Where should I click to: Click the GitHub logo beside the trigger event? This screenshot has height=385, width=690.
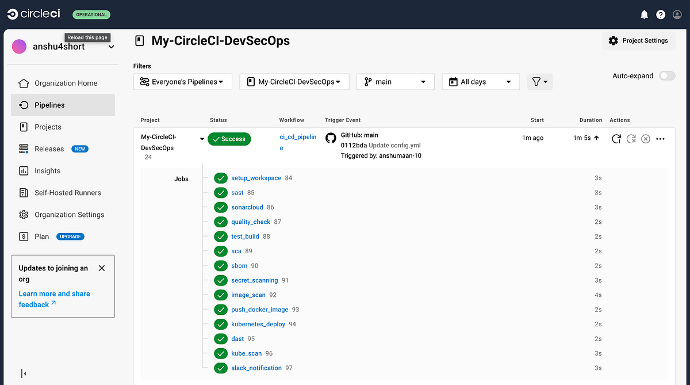click(x=331, y=138)
